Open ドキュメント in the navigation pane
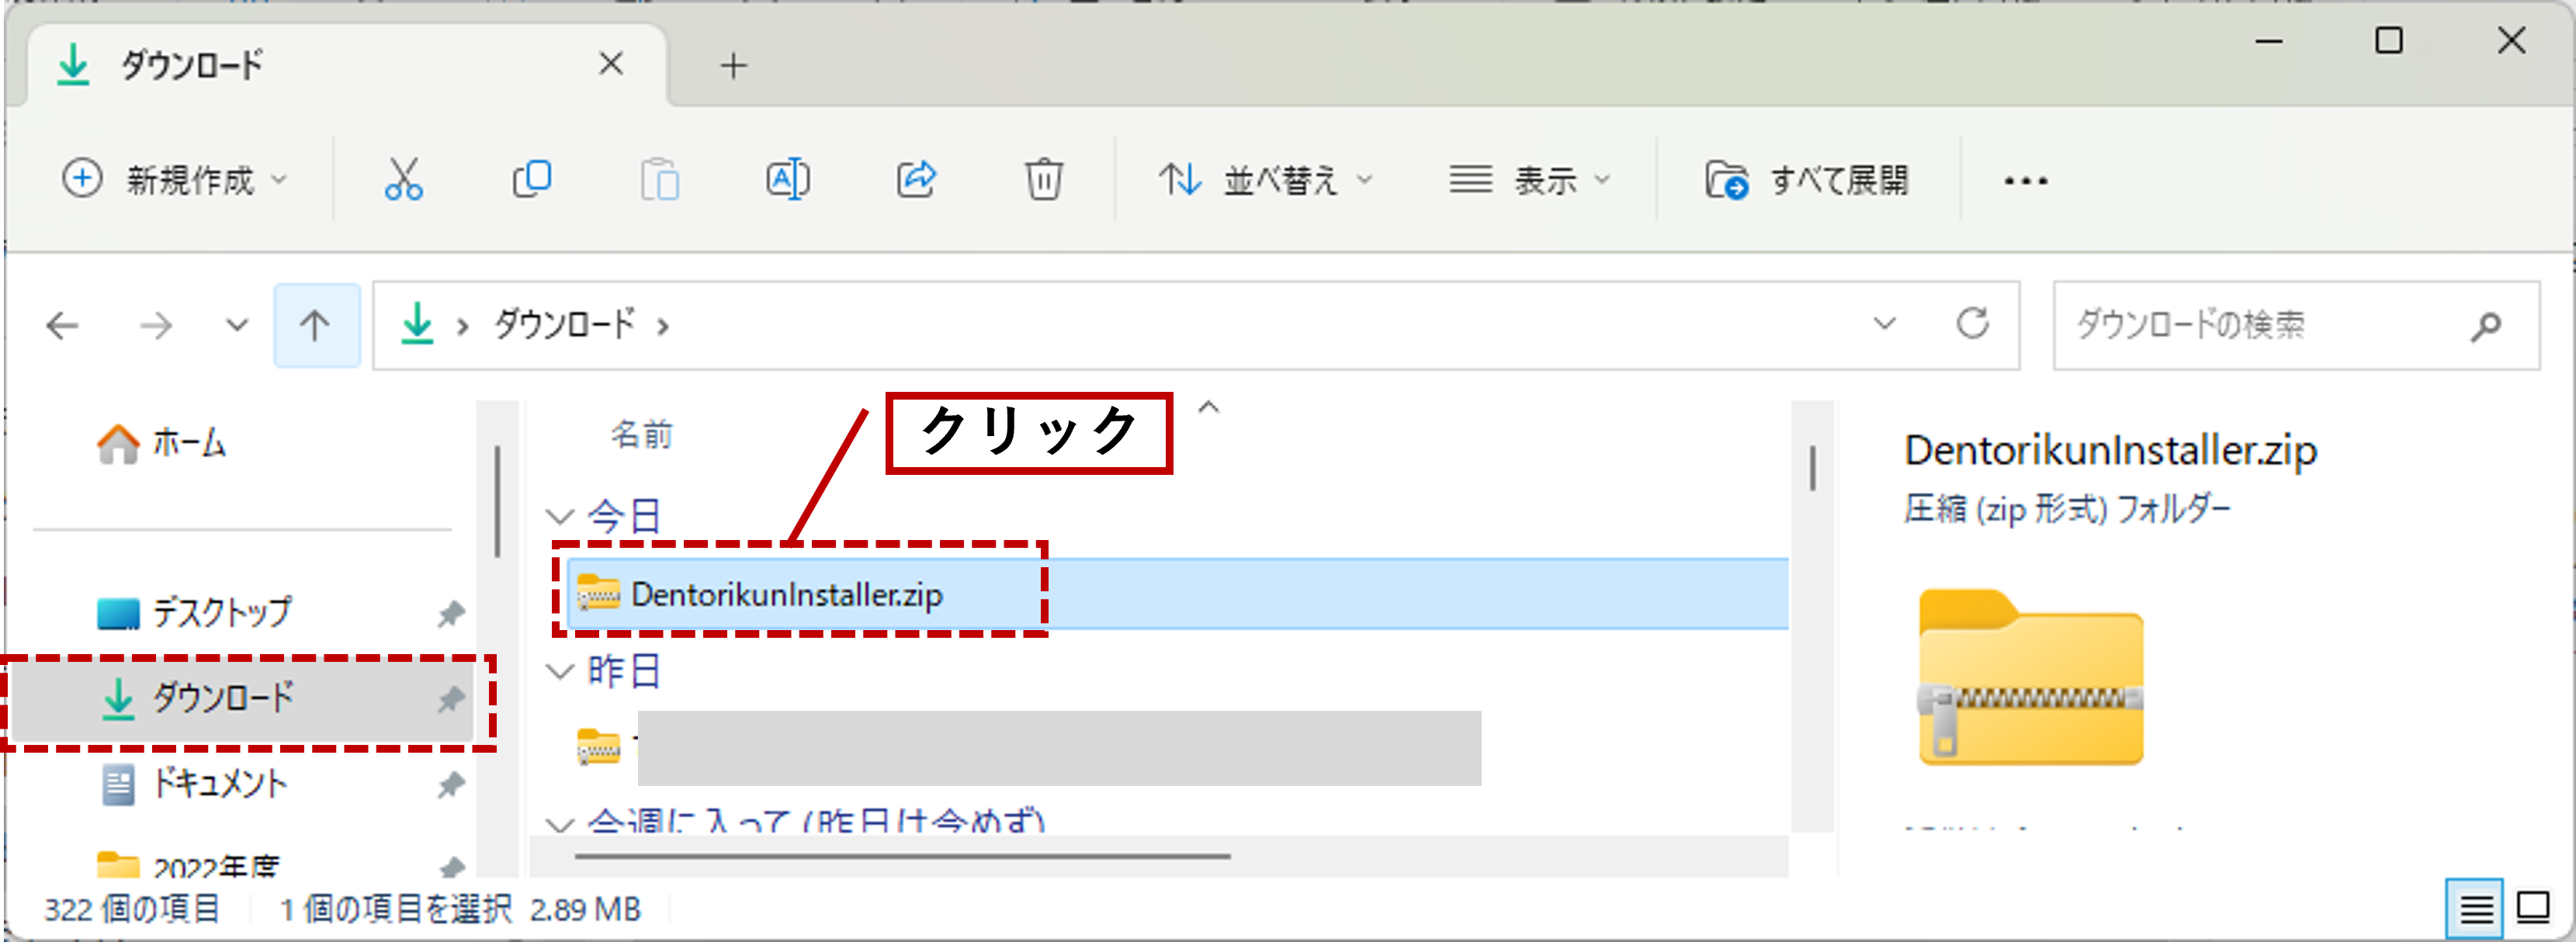This screenshot has width=2576, height=942. coord(195,783)
